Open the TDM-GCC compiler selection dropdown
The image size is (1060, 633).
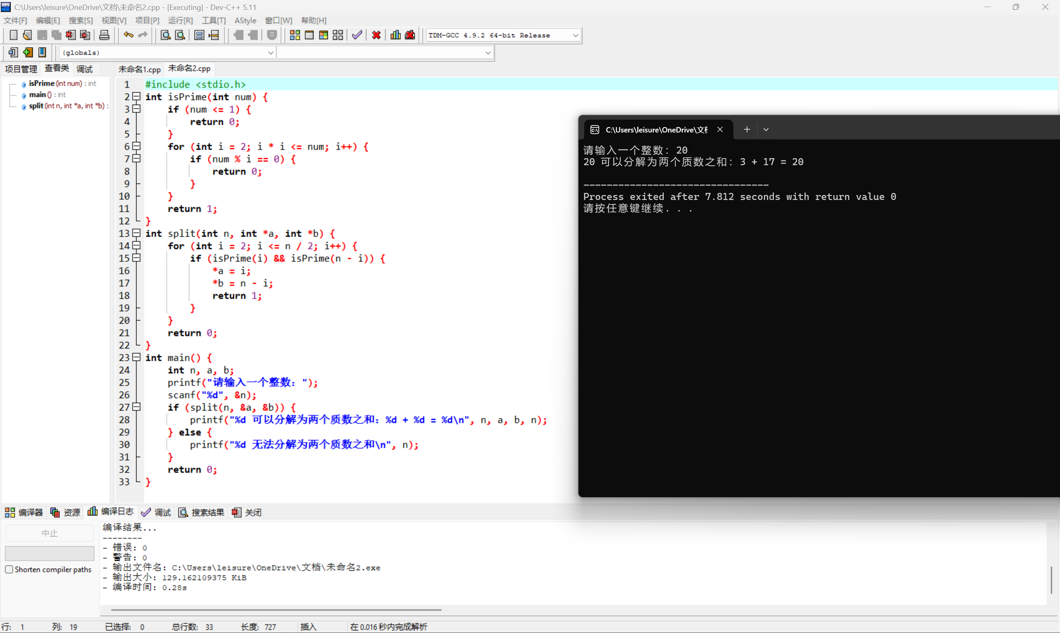click(576, 35)
